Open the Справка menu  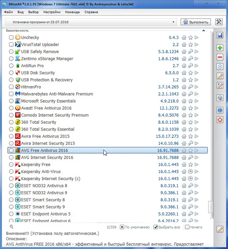[x=91, y=12]
